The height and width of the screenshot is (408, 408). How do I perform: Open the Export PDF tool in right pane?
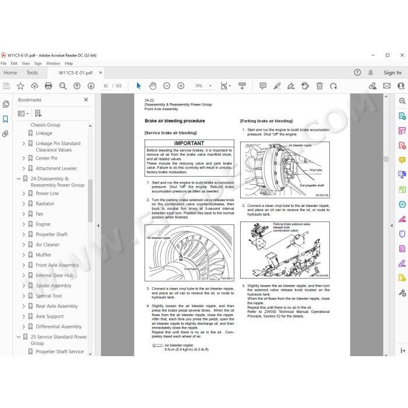click(402, 116)
